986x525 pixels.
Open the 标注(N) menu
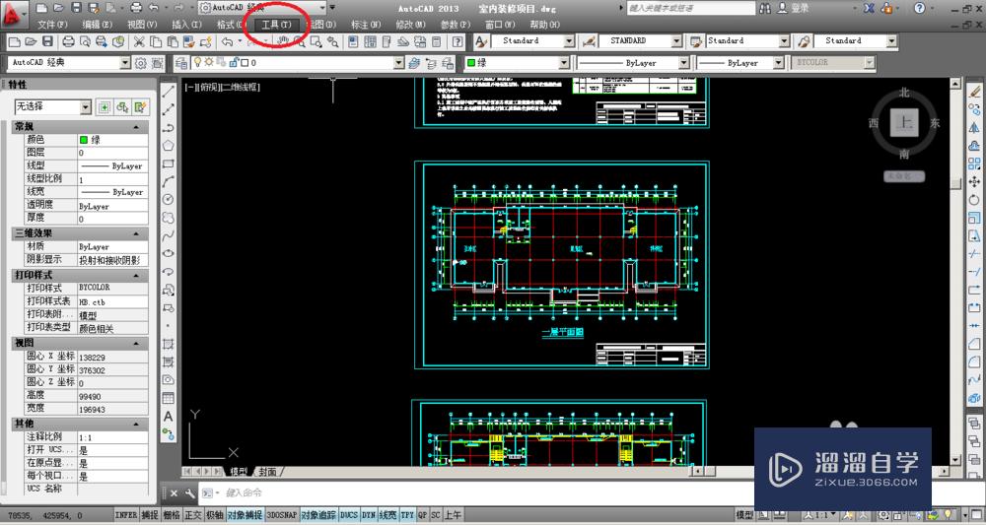[x=366, y=25]
